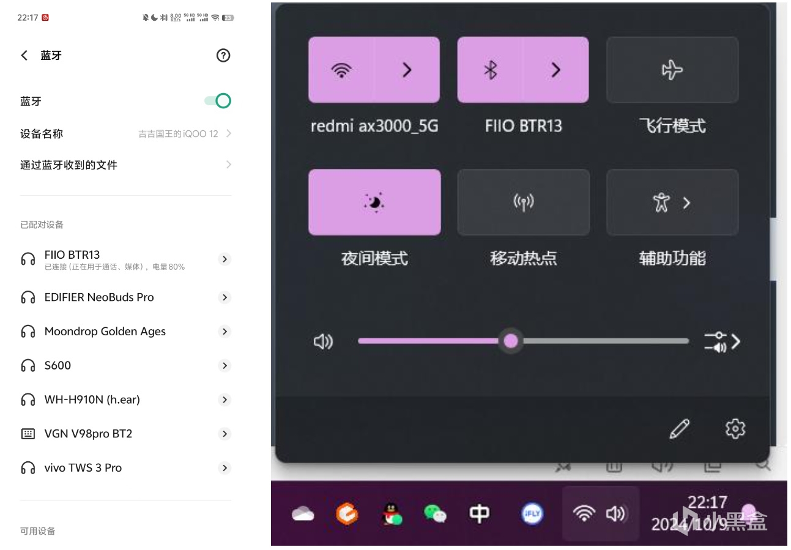The height and width of the screenshot is (550, 791).
Task: Open 通过蓝牙收到的文件 entry
Action: click(x=125, y=165)
